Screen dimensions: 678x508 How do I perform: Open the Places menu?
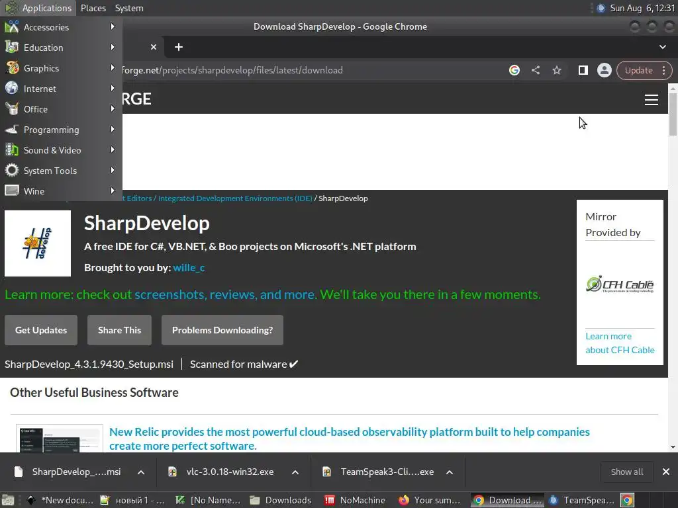click(93, 8)
